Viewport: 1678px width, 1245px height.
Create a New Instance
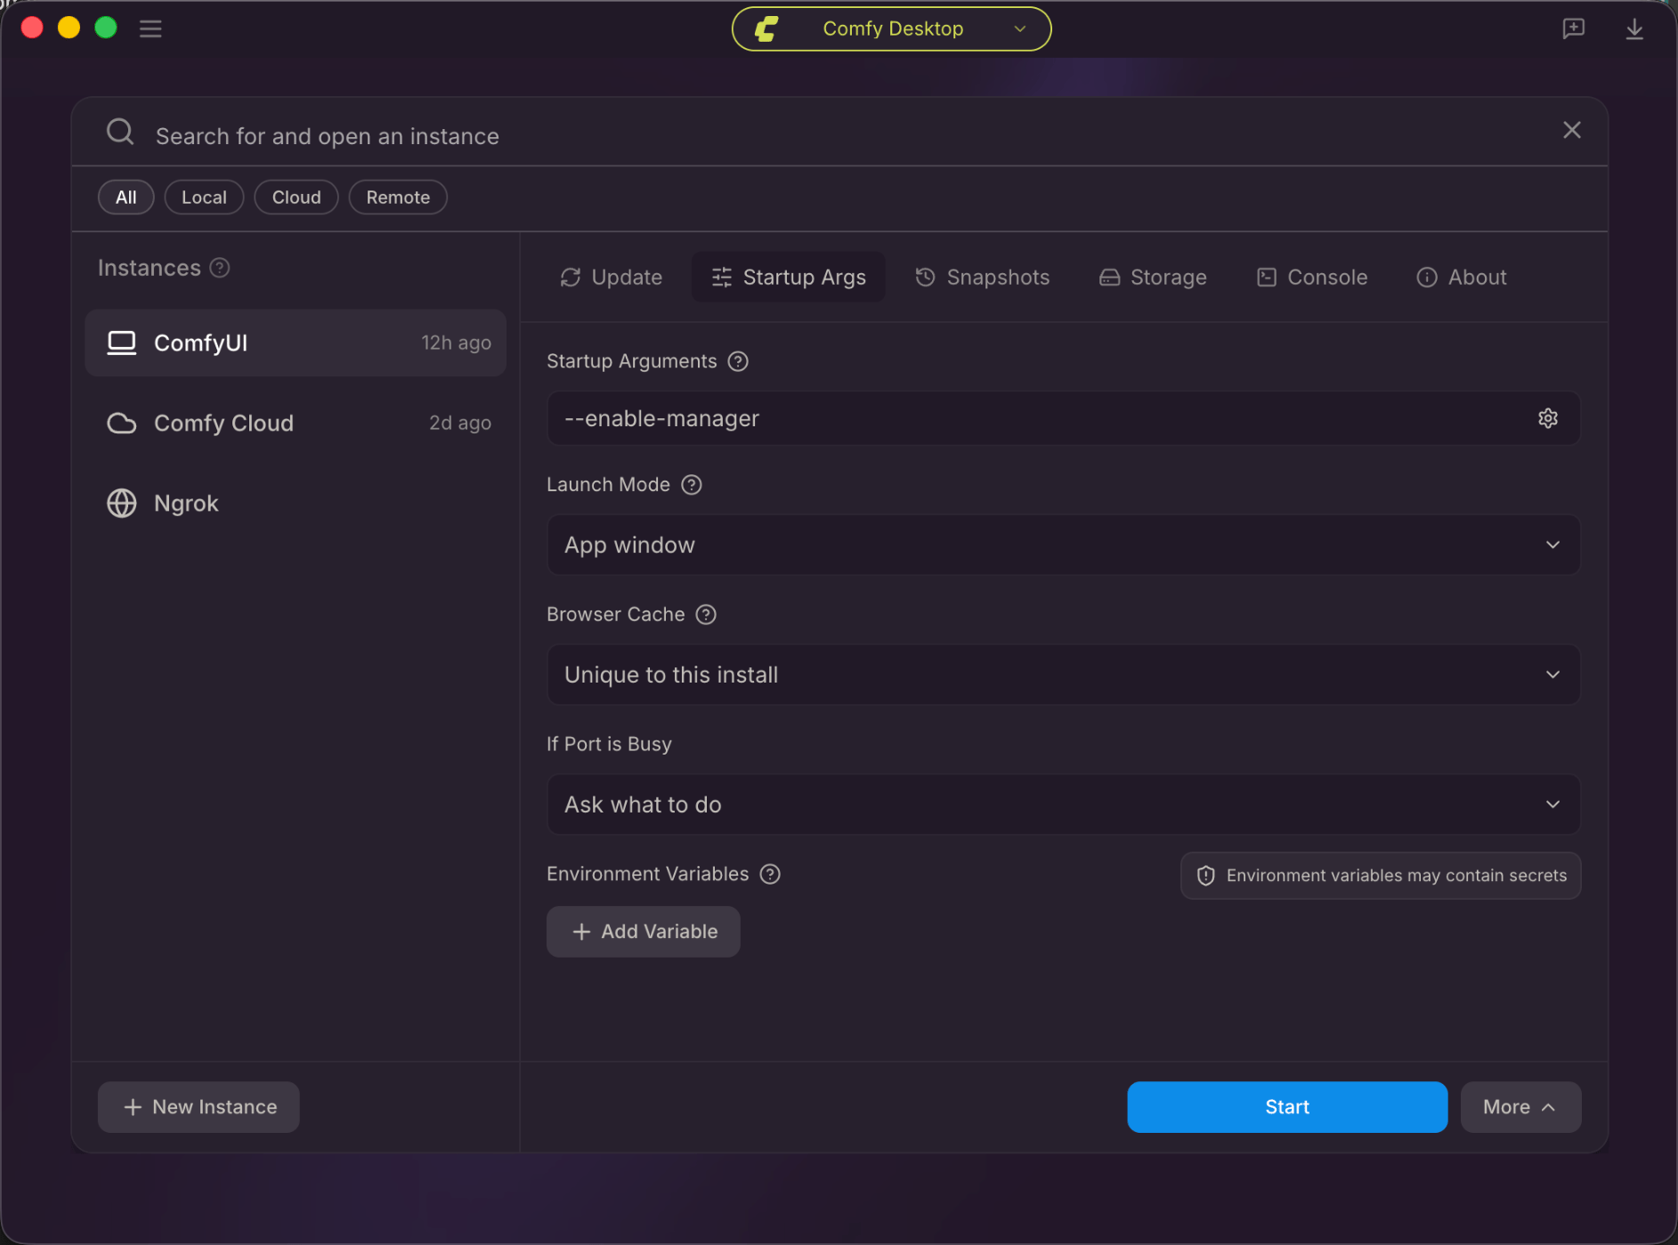[199, 1107]
